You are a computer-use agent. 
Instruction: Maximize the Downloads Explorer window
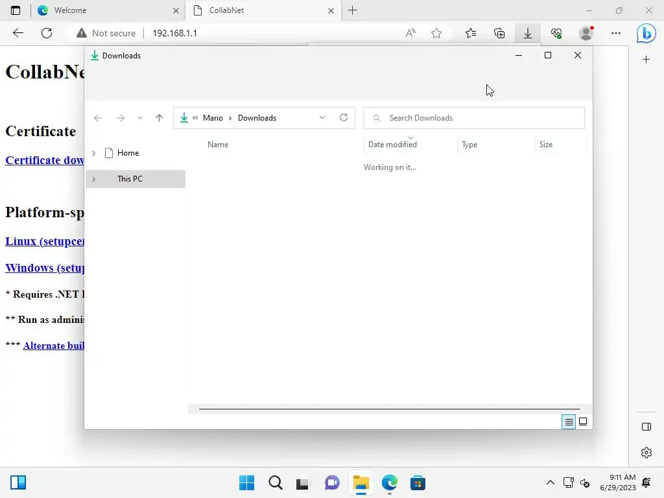tap(547, 56)
